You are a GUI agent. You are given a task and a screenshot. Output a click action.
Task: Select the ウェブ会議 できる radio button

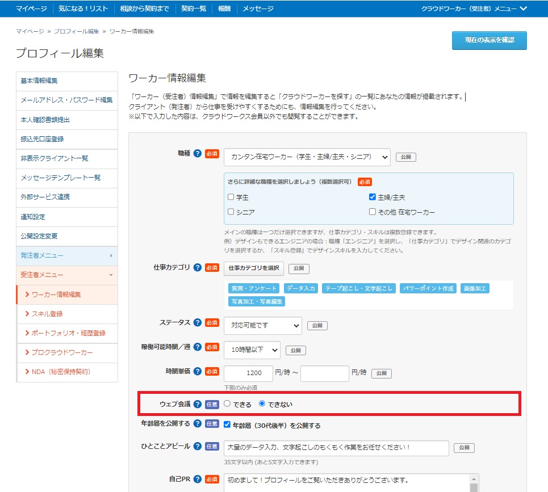pos(227,404)
